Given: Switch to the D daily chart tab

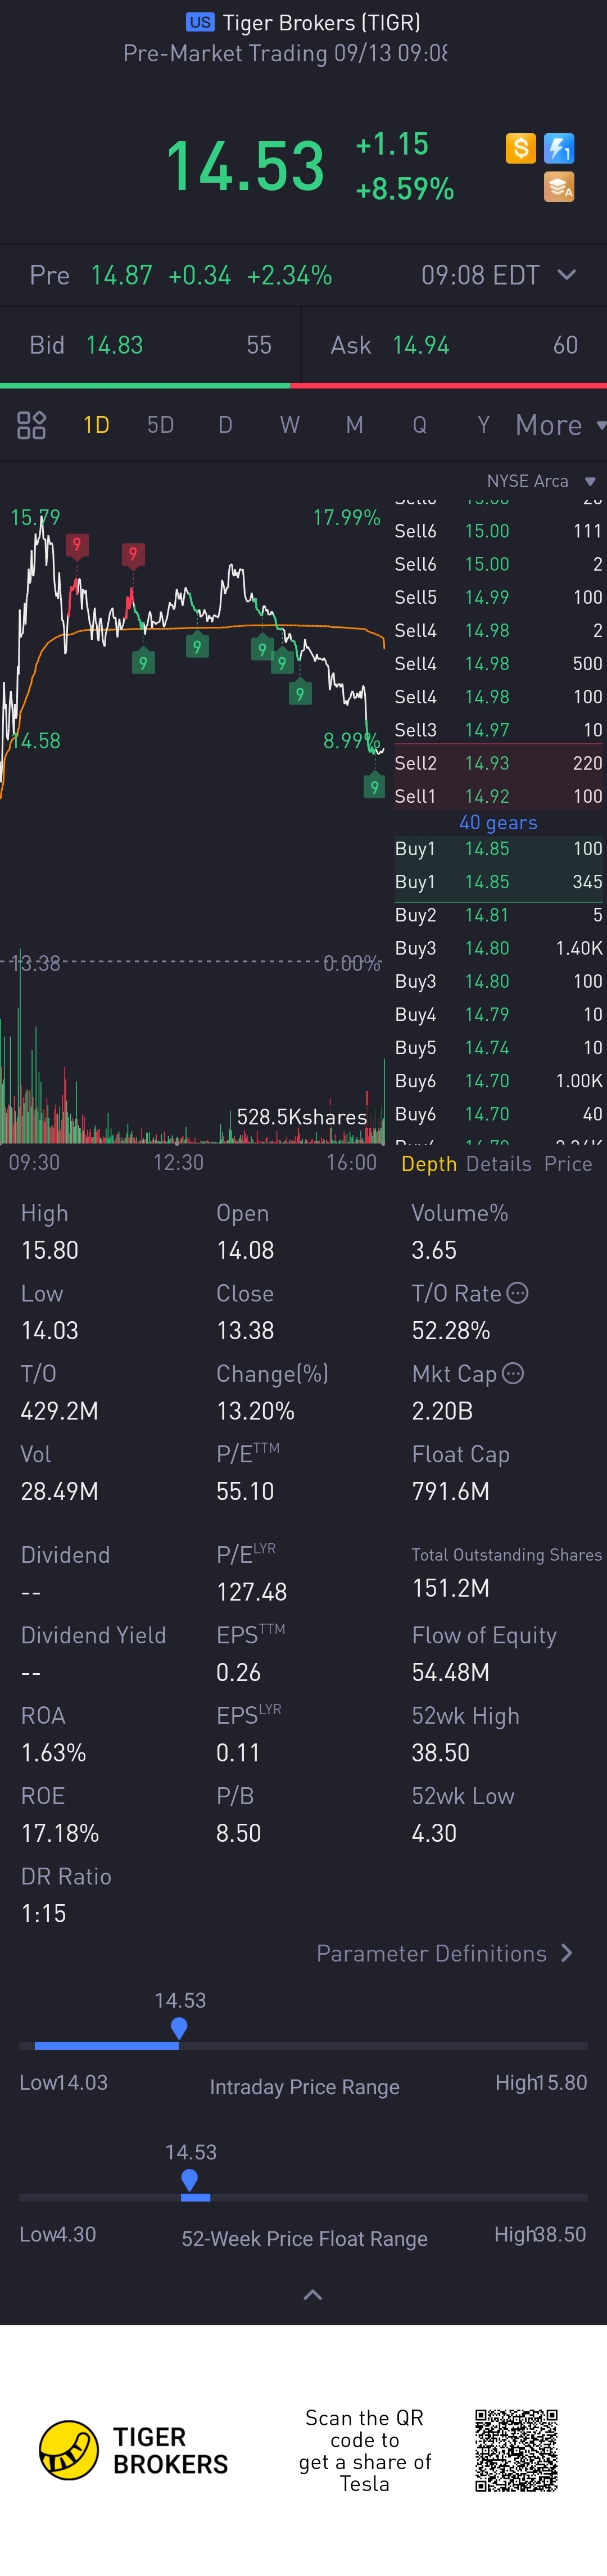Looking at the screenshot, I should point(225,425).
